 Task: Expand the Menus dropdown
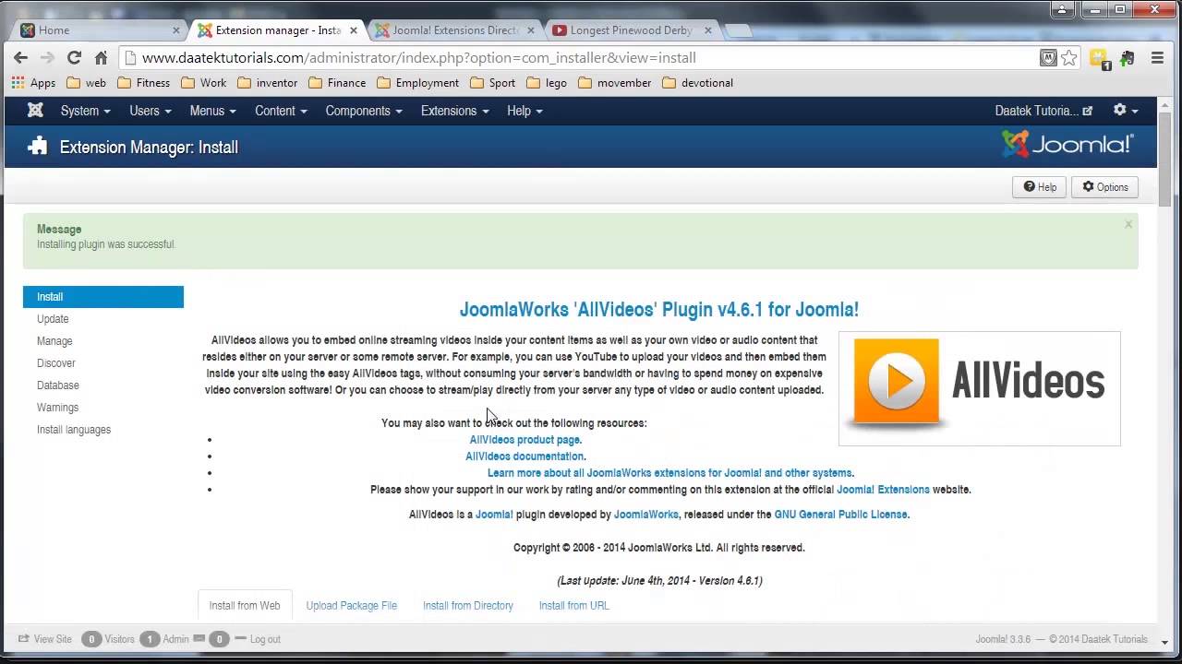[x=212, y=111]
